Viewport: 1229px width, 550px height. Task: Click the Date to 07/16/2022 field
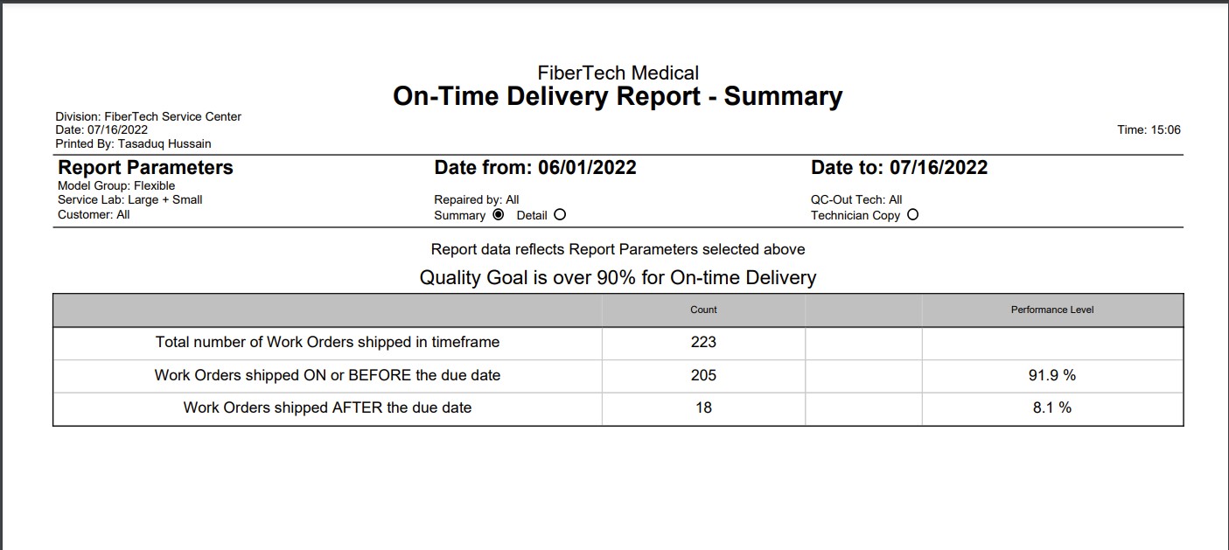tap(899, 168)
